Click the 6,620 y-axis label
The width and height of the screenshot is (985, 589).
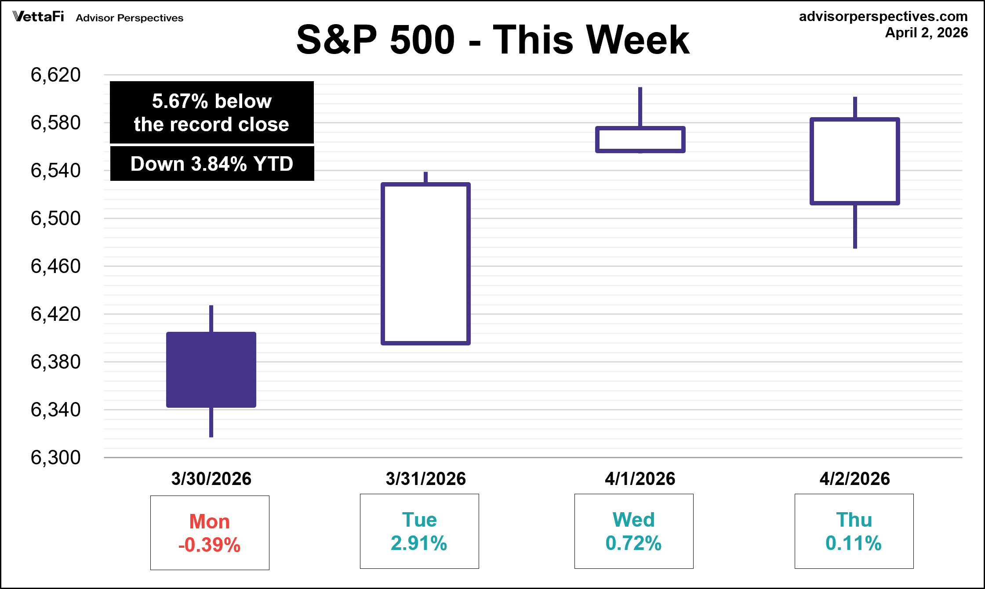55,75
